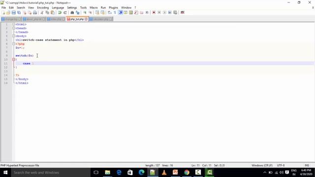315x177 pixels.
Task: Toggle synchronize horizontal scrolling
Action: point(103,12)
